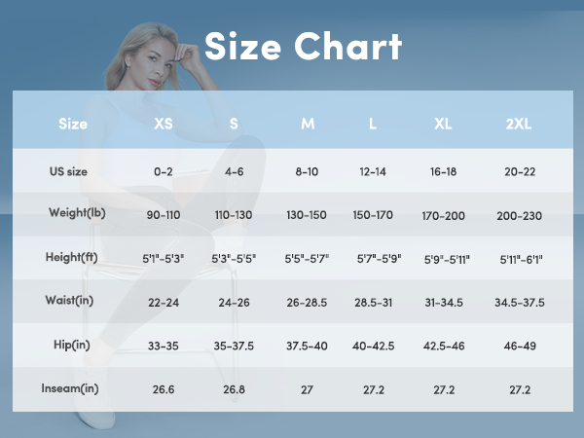Click the US size row label

pos(68,171)
